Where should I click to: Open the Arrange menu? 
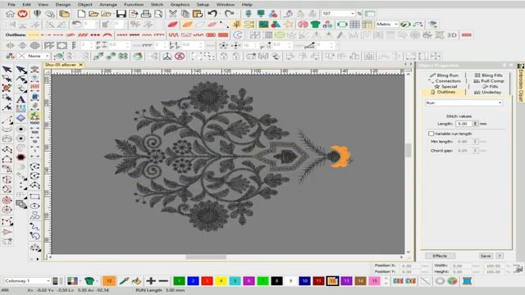(x=108, y=4)
